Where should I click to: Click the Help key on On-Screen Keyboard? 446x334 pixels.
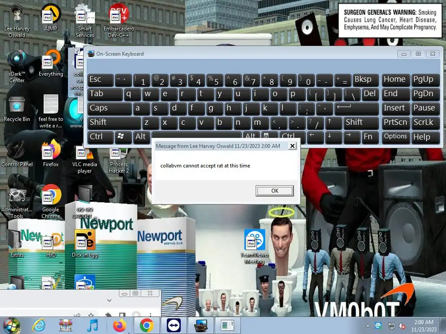(426, 137)
